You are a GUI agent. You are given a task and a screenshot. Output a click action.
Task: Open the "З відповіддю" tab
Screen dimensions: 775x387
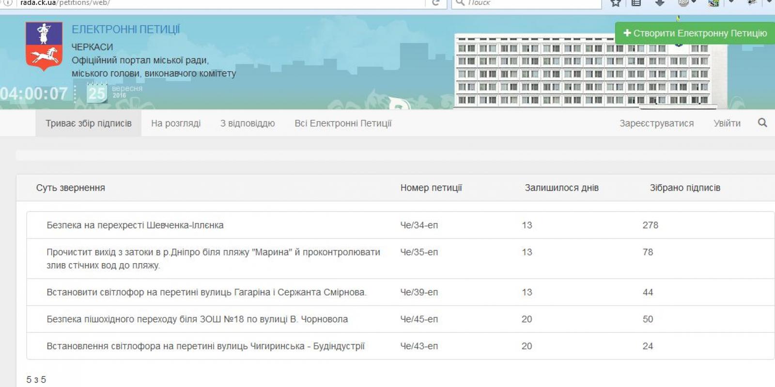click(247, 123)
